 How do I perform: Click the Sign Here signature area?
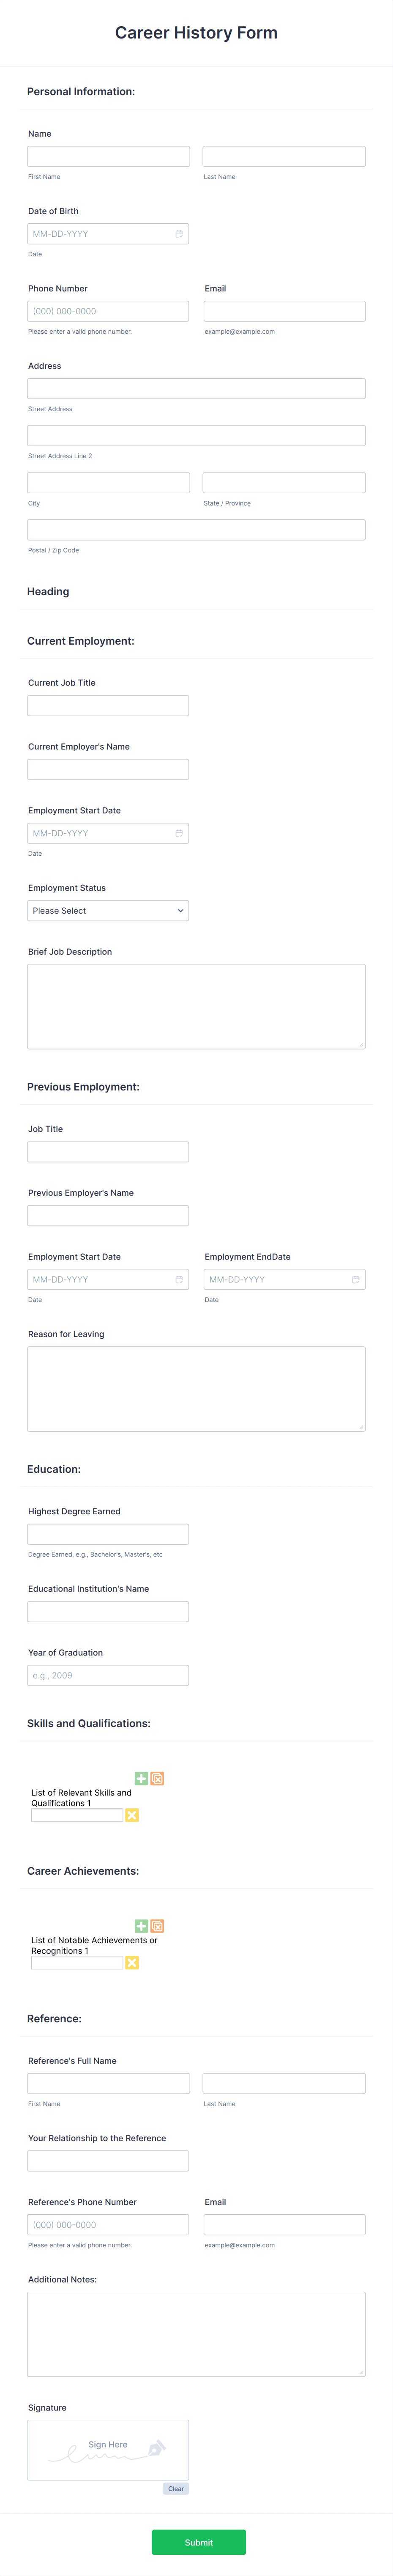108,2450
